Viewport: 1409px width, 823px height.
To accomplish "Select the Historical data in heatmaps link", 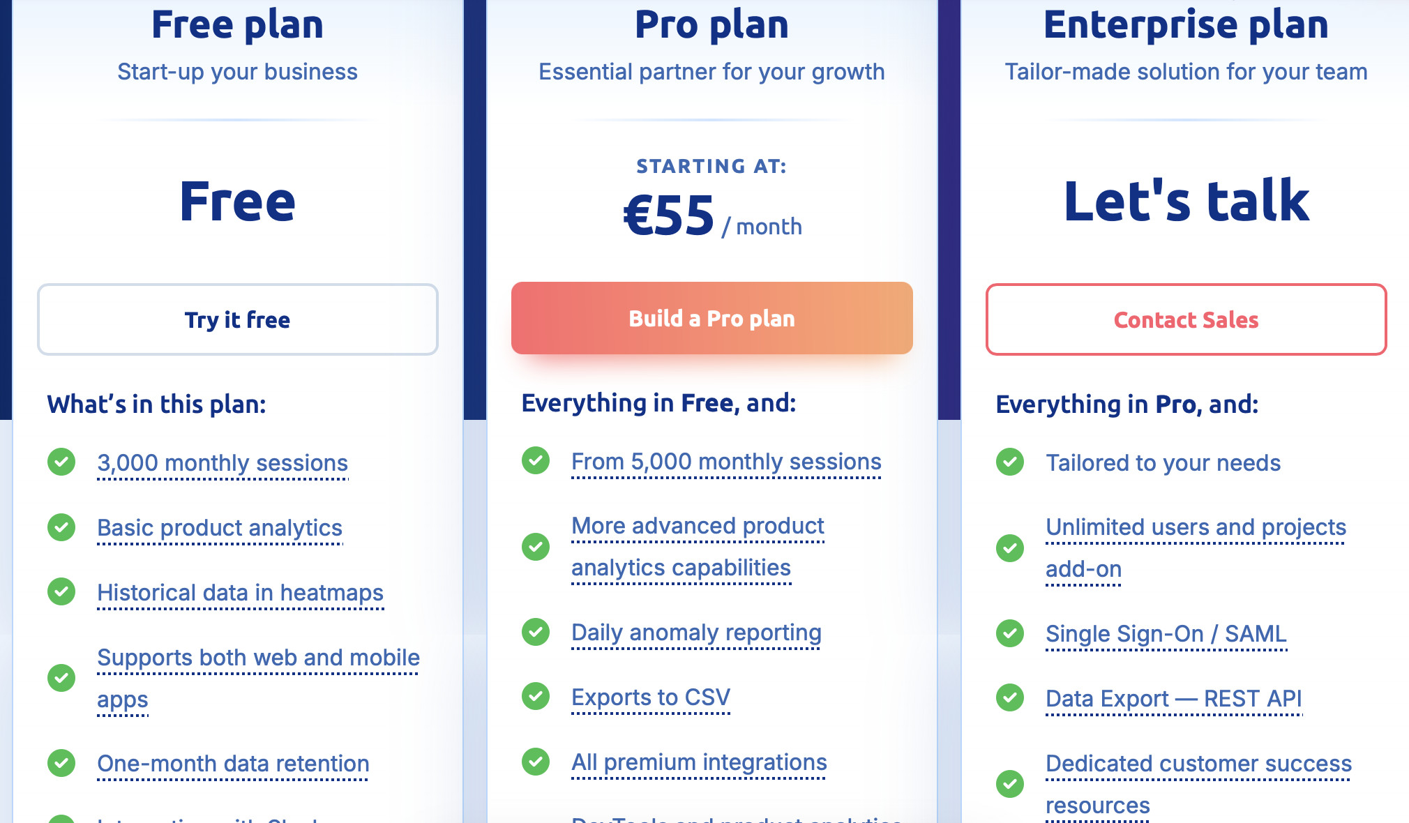I will coord(240,593).
